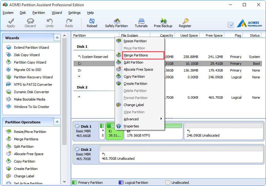This screenshot has height=186, width=266.
Task: Click Allocate Free Space in sidebar
Action: tap(29, 154)
